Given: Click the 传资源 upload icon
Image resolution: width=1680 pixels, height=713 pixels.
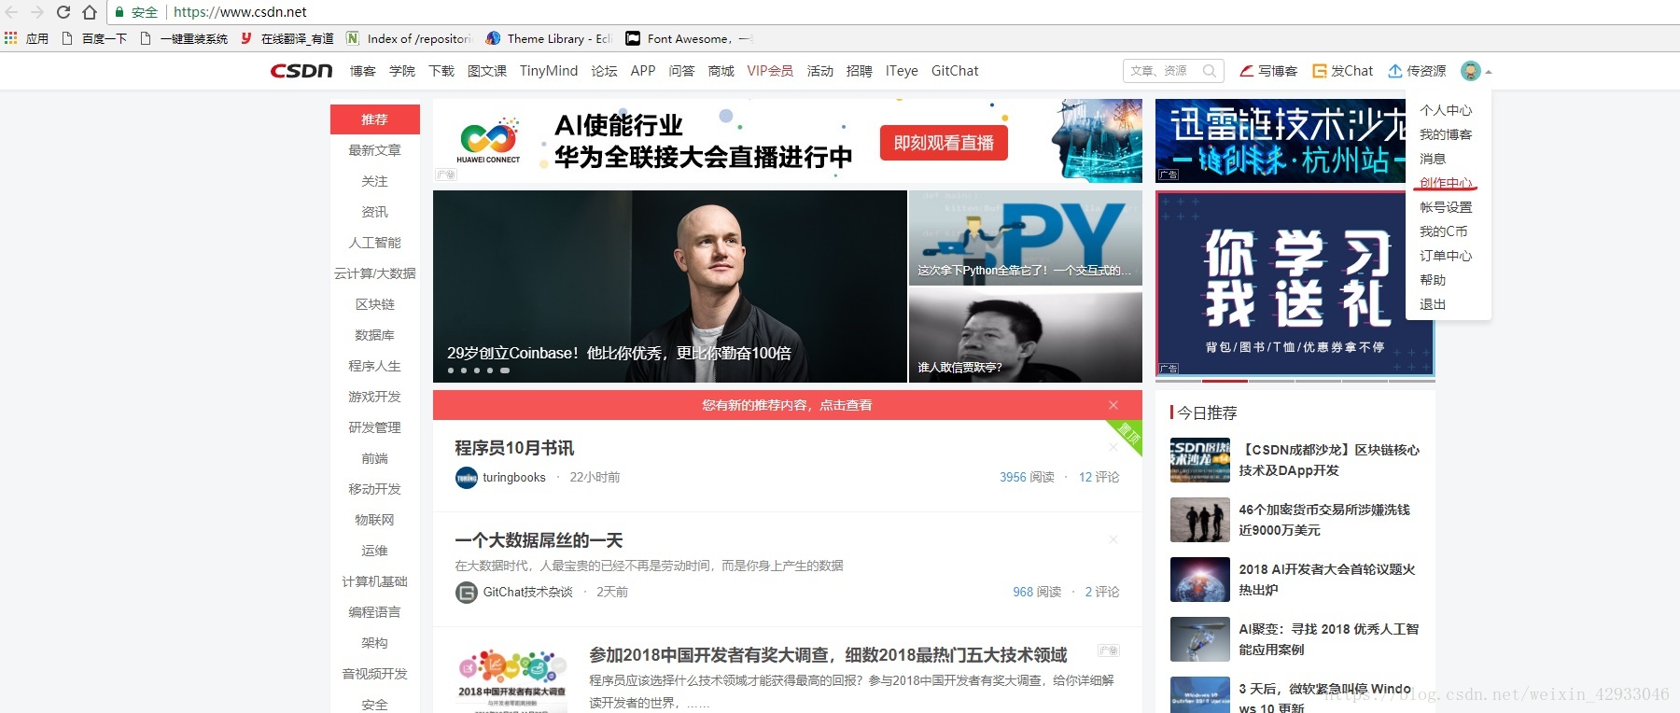Looking at the screenshot, I should pyautogui.click(x=1395, y=71).
